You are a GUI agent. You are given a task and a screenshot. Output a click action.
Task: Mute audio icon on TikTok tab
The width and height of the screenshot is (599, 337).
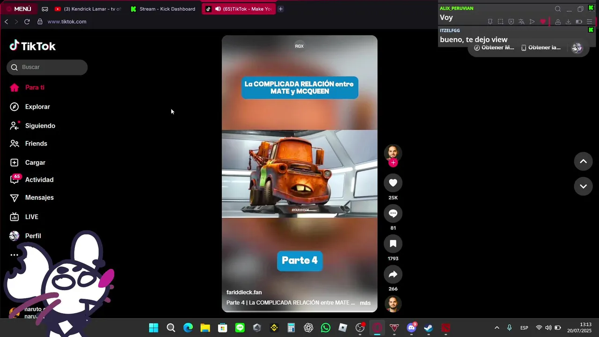(x=218, y=9)
